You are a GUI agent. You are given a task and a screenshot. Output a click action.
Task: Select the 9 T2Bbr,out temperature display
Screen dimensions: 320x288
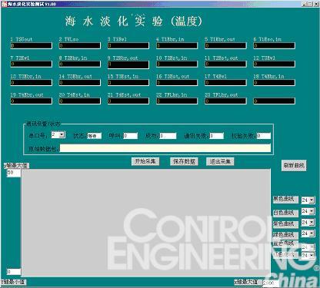click(x=128, y=65)
